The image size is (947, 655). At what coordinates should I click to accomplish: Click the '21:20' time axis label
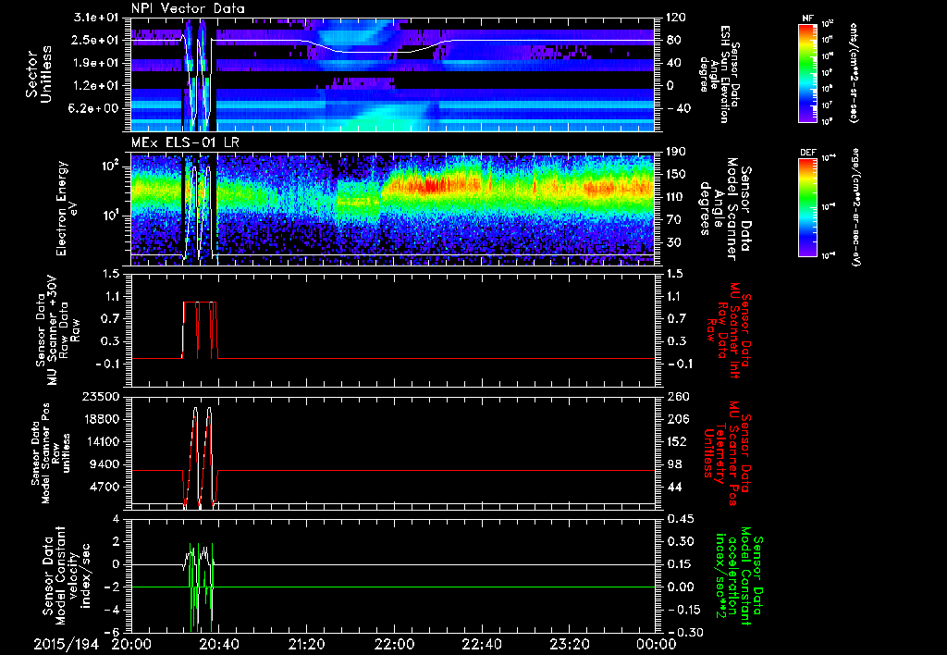[306, 644]
